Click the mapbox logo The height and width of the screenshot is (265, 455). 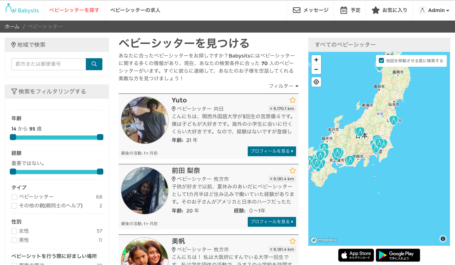tap(324, 240)
